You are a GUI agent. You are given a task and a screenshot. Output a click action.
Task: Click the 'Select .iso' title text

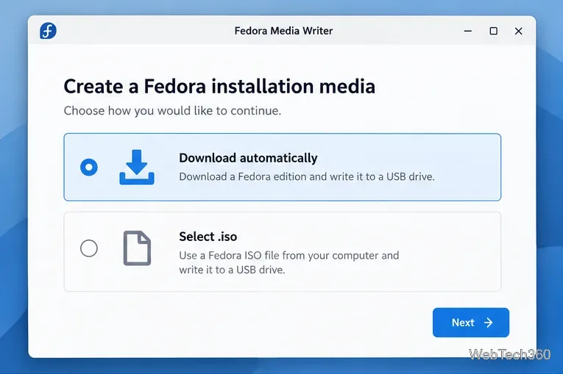pos(208,237)
